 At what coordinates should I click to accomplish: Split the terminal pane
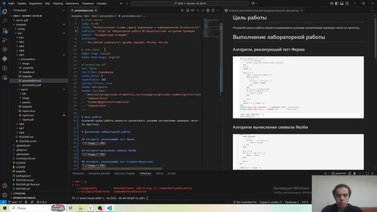349,173
